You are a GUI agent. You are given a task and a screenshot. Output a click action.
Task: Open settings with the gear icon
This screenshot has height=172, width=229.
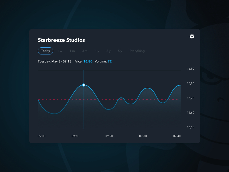pos(192,36)
